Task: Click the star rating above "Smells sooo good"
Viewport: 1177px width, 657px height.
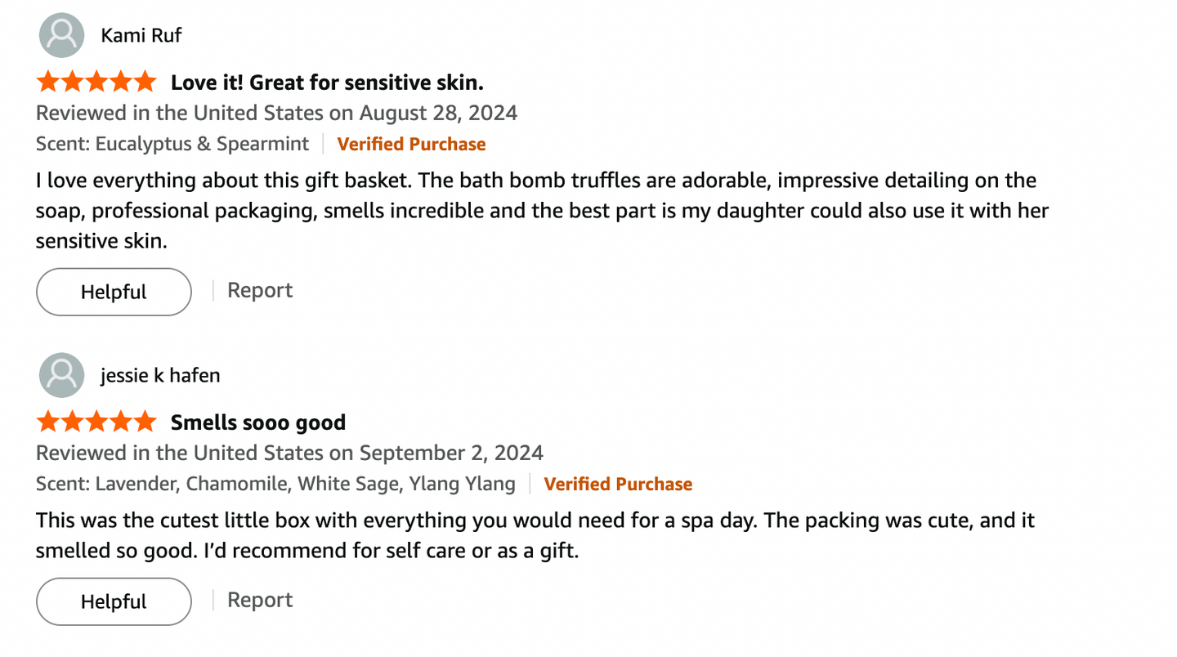Action: tap(96, 422)
